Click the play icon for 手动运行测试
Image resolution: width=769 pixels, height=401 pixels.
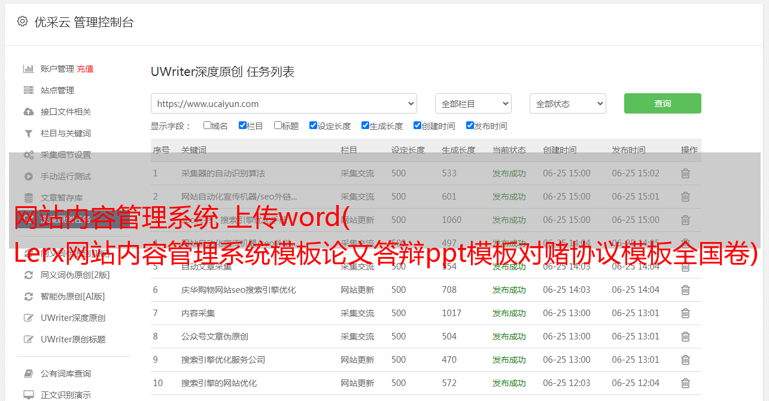pos(28,176)
